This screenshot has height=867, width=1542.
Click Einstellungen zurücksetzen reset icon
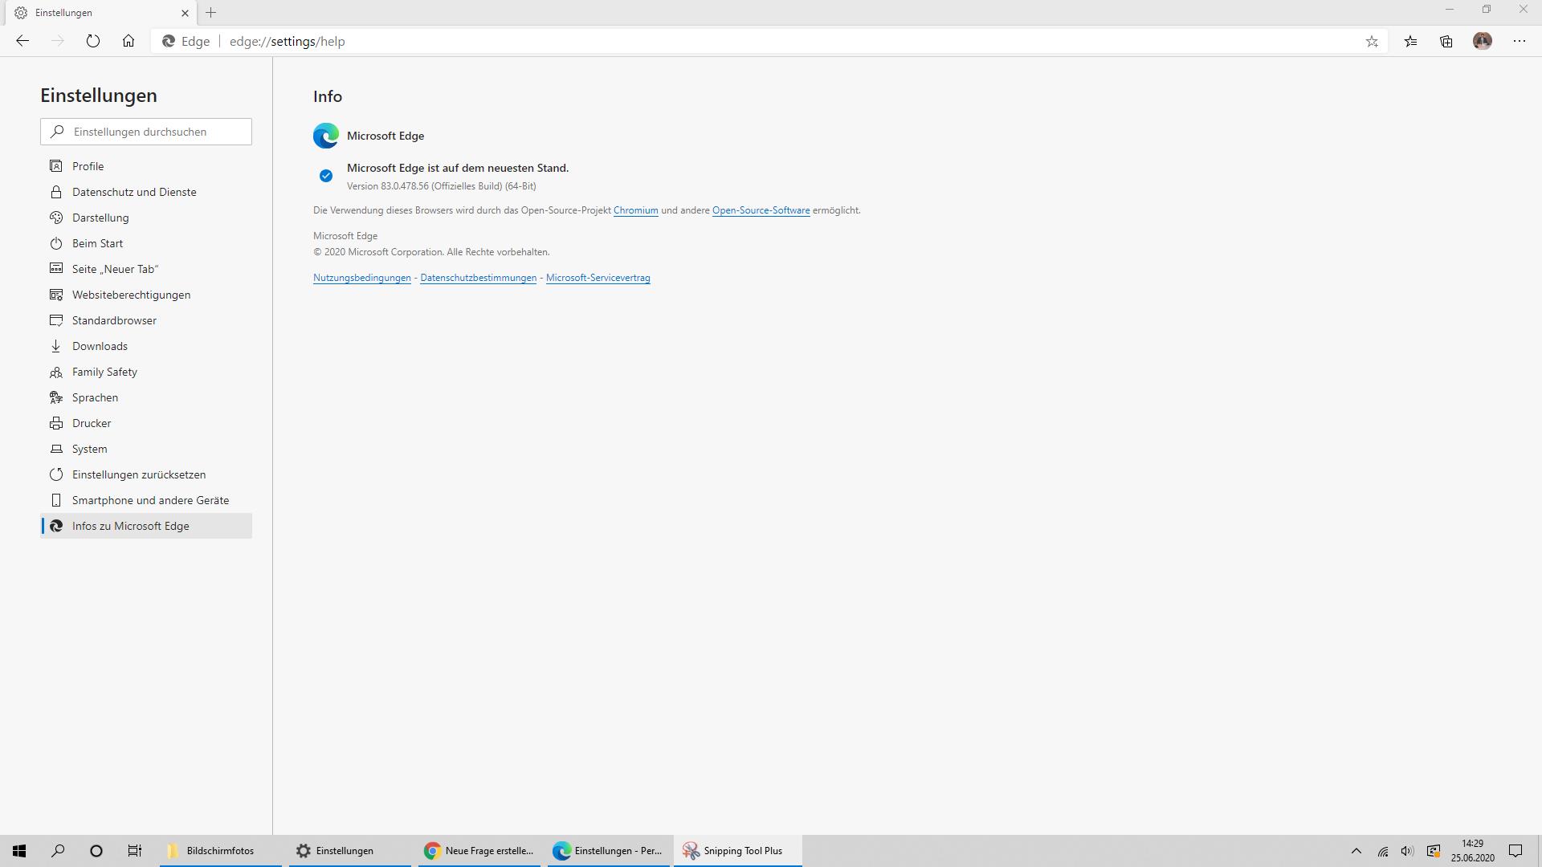56,474
